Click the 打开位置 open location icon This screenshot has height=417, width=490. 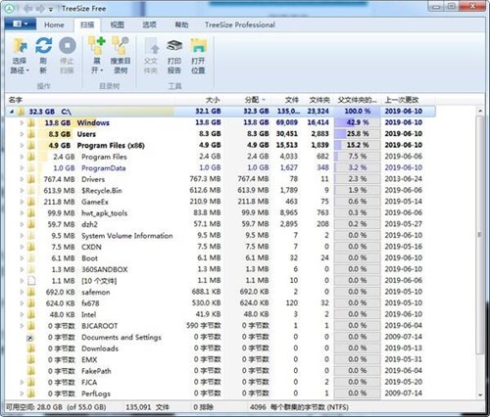point(199,46)
